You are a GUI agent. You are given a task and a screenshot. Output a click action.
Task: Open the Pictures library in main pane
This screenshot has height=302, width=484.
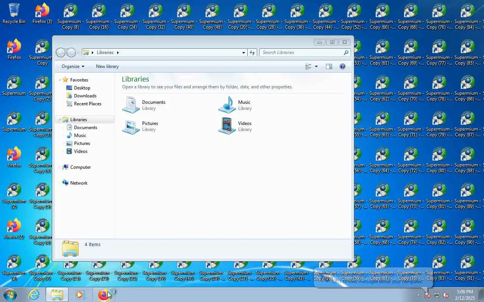coord(140,126)
